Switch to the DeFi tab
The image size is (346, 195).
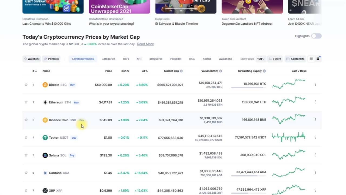click(126, 59)
